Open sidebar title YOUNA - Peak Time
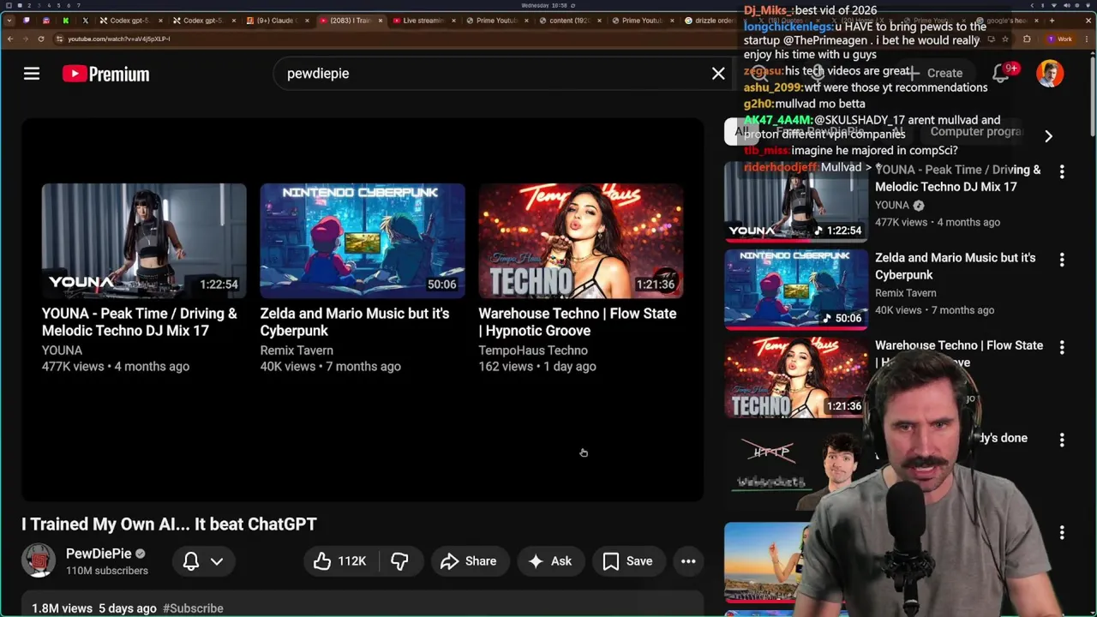The image size is (1097, 617). click(958, 178)
